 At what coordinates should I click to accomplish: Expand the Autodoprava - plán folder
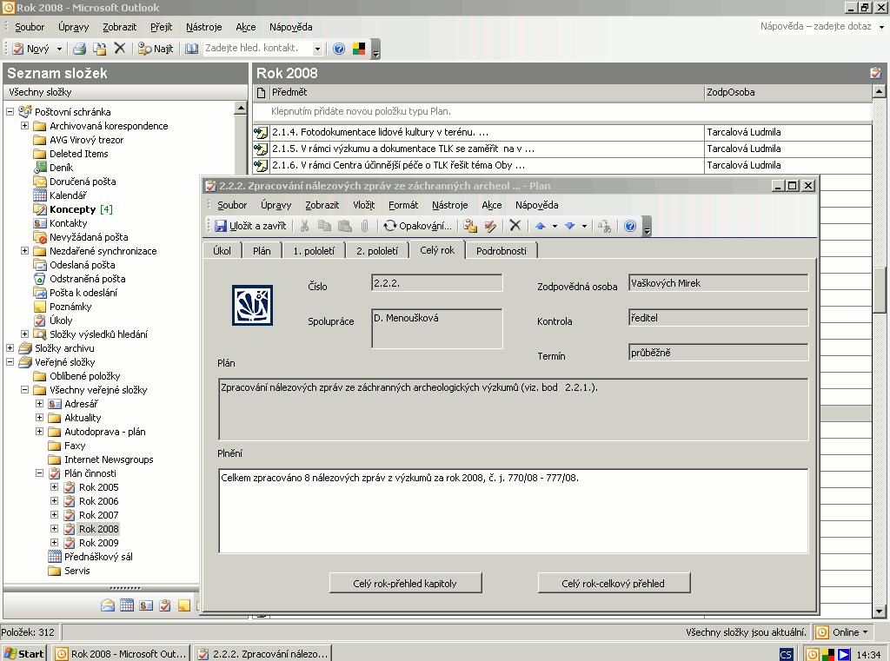(39, 431)
